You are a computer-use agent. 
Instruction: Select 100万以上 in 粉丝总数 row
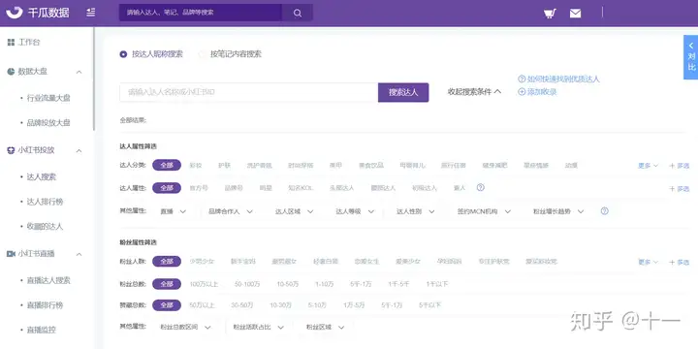pos(204,284)
